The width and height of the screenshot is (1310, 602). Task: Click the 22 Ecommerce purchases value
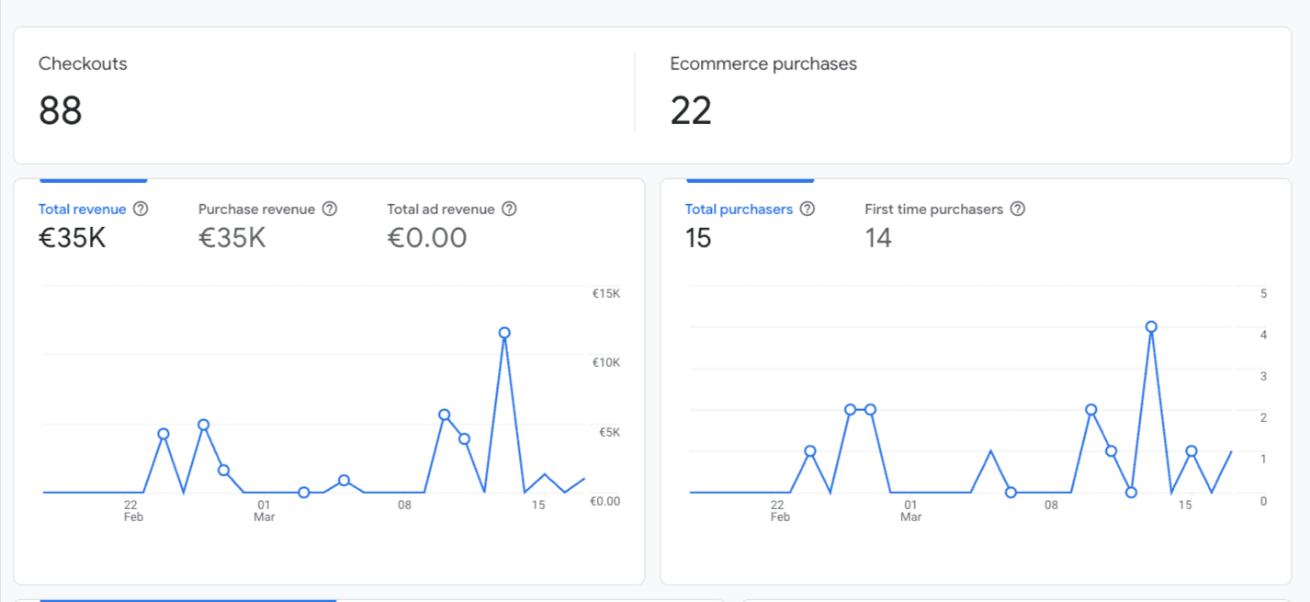pos(692,110)
